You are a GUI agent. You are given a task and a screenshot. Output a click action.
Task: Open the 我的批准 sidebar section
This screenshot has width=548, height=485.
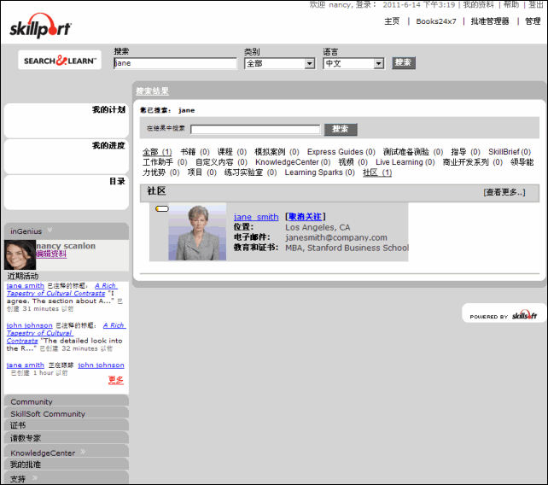coord(67,465)
